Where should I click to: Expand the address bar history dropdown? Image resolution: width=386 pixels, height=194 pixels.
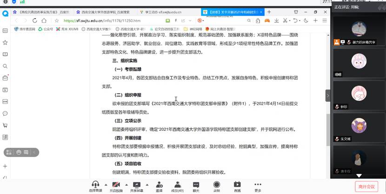[190, 21]
